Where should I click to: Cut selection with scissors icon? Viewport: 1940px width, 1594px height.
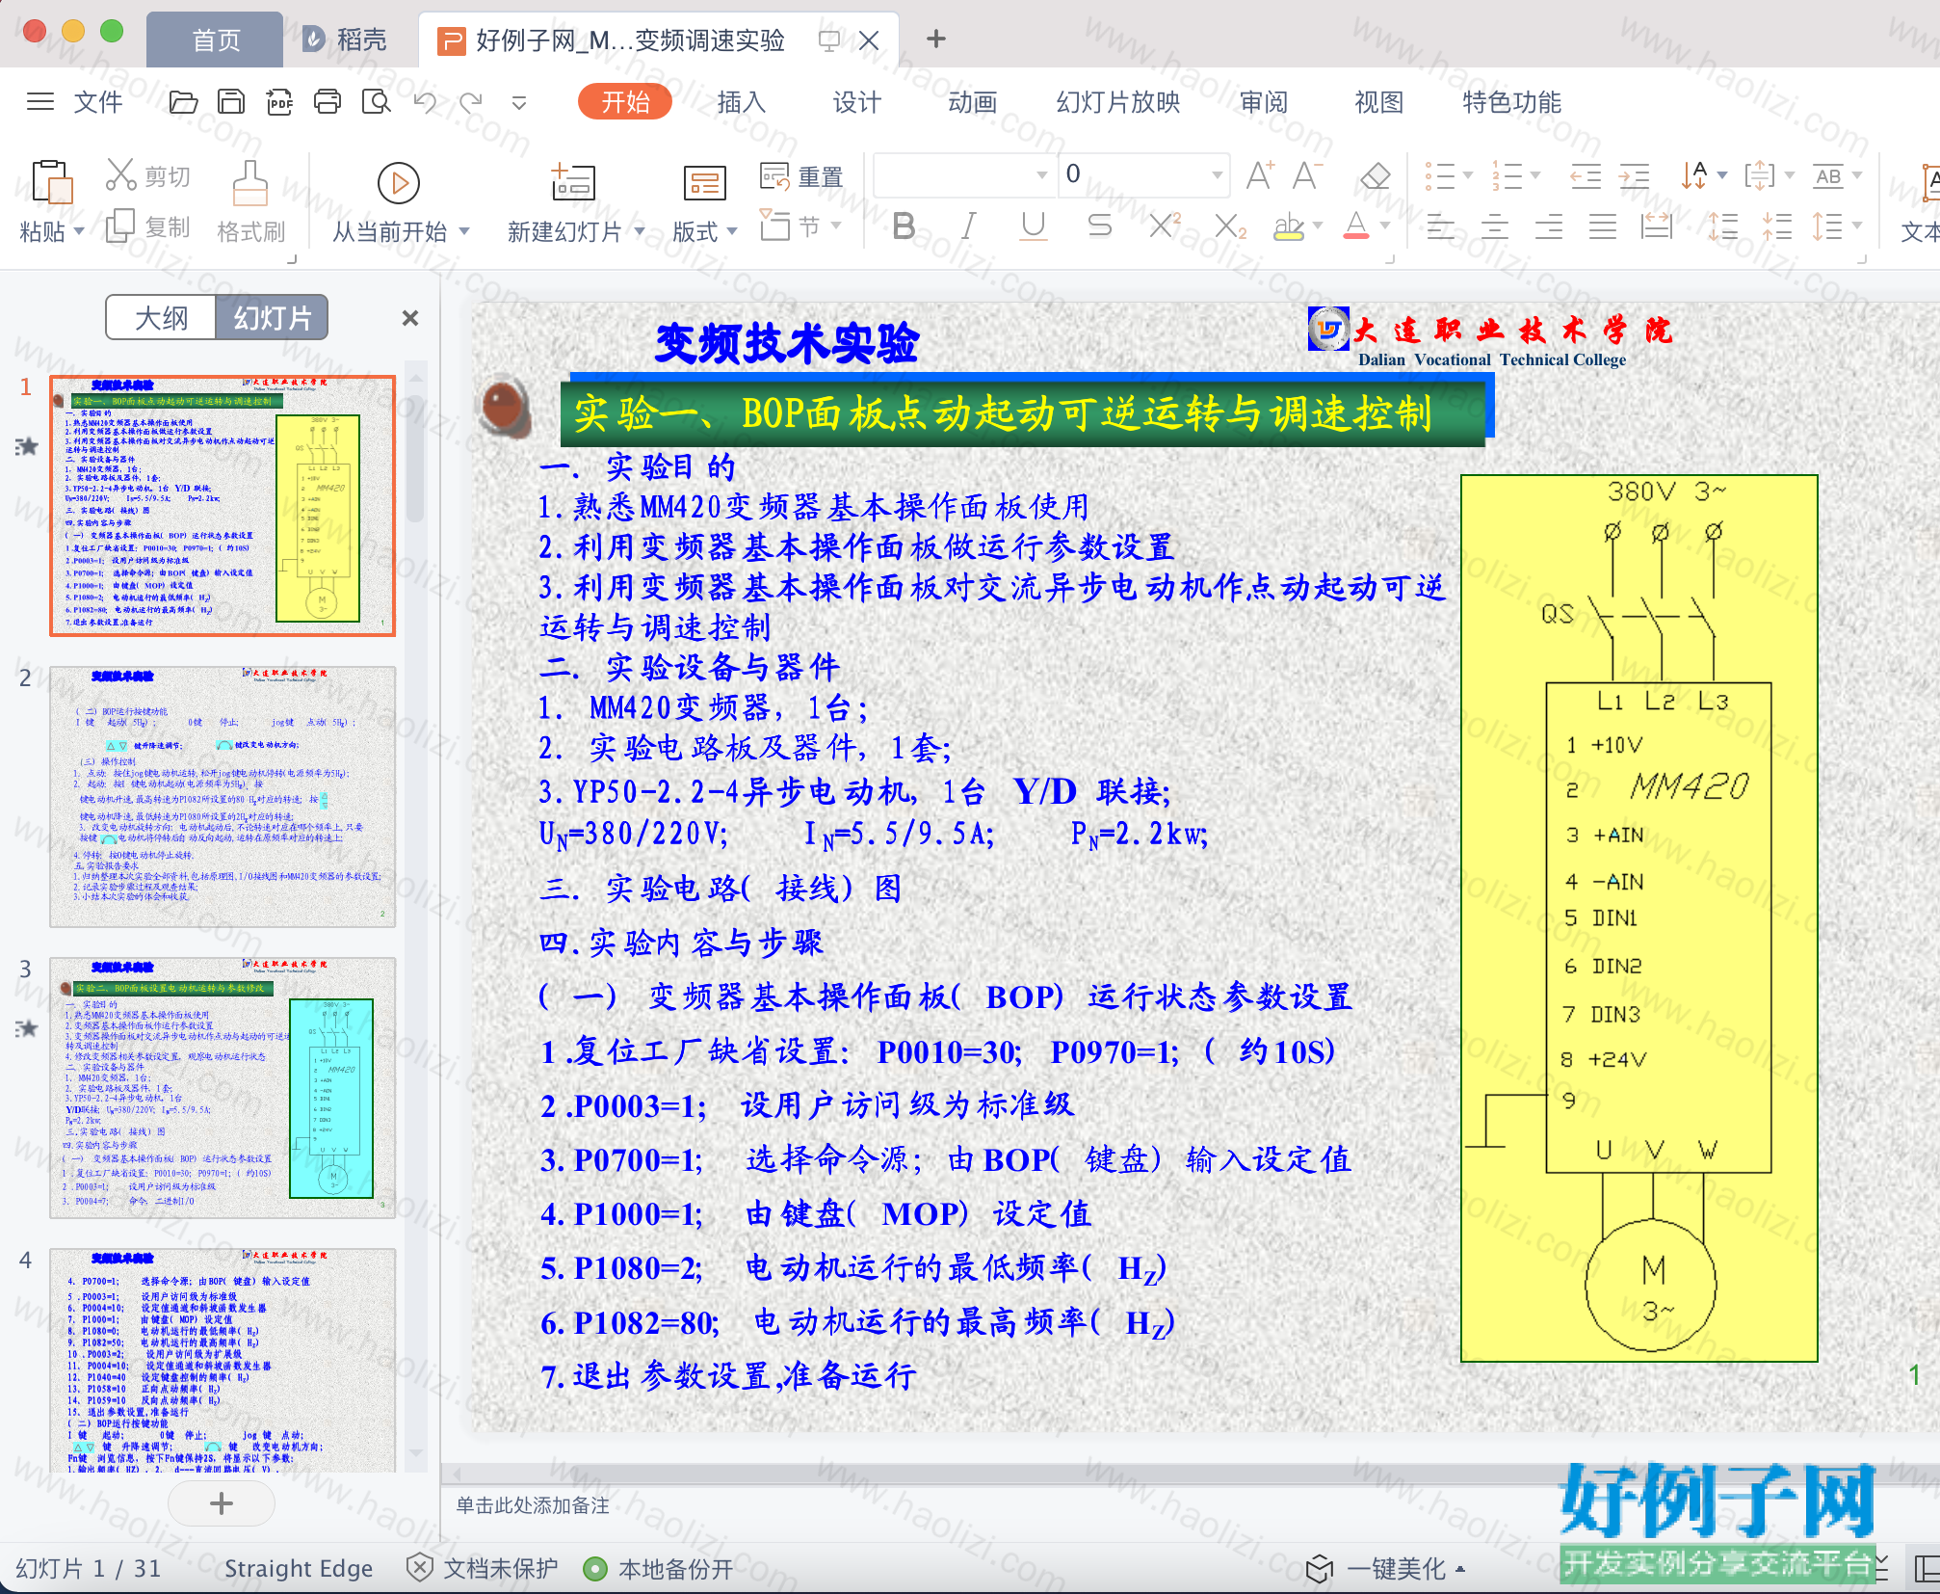pos(120,175)
